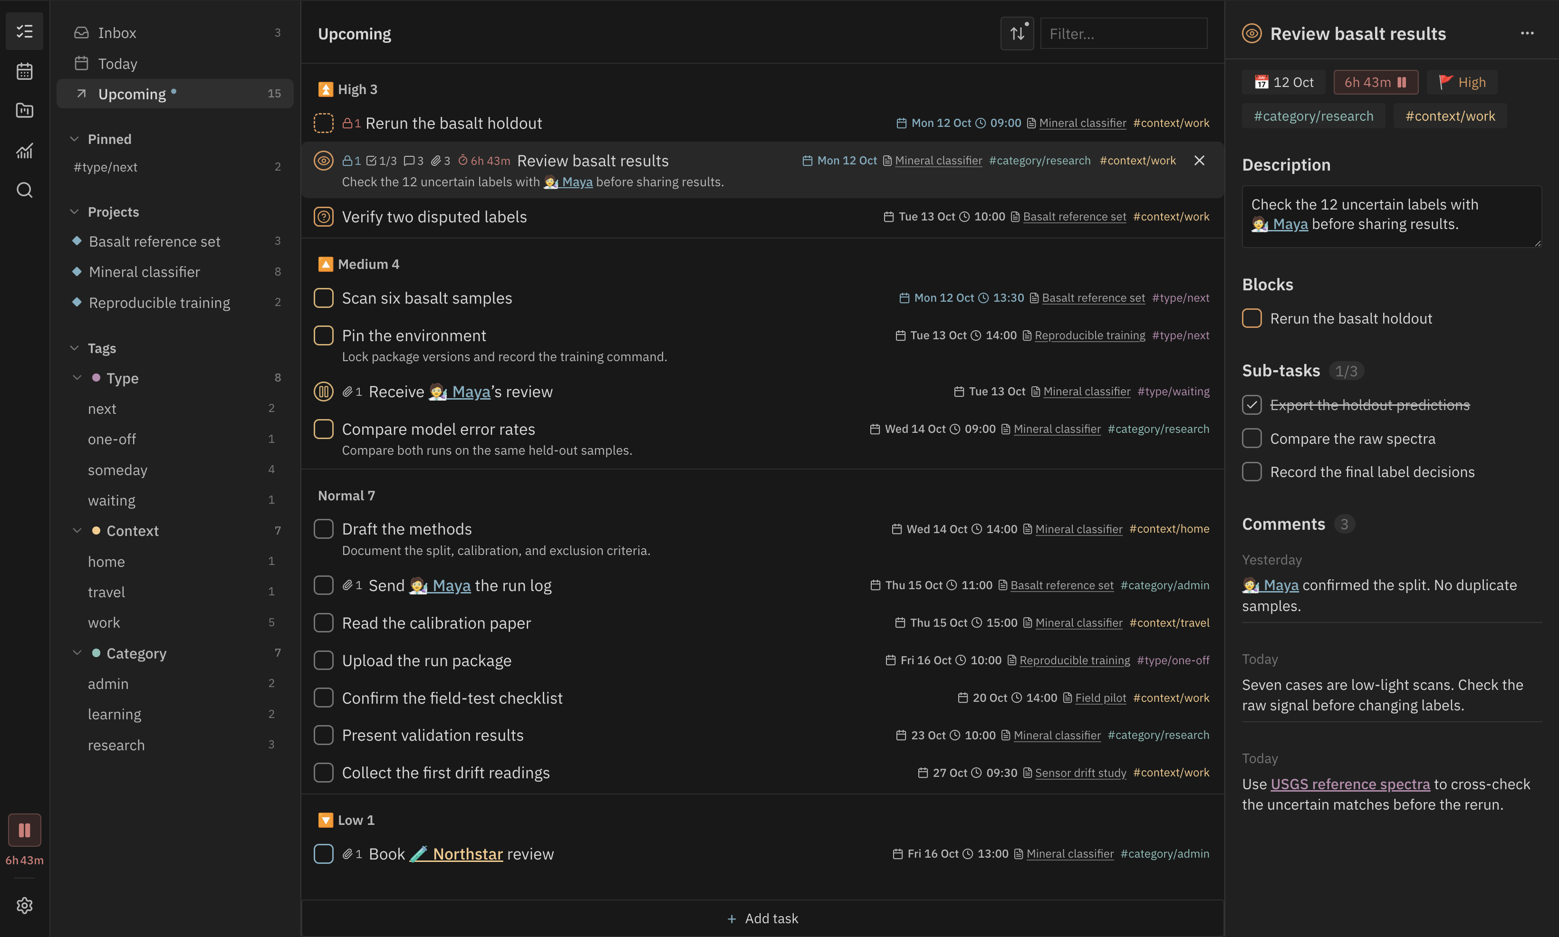Click the sort order button beside Filter
Image resolution: width=1559 pixels, height=937 pixels.
pos(1017,33)
